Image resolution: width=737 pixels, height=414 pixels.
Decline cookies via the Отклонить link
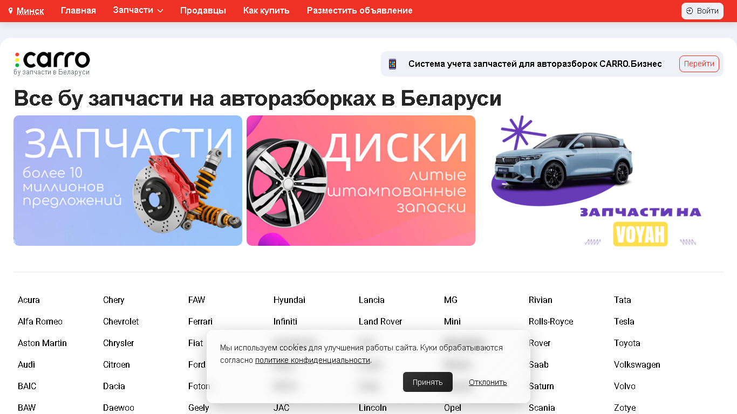488,382
